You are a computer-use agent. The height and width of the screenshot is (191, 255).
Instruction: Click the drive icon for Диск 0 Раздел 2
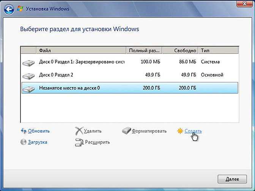tap(28, 76)
